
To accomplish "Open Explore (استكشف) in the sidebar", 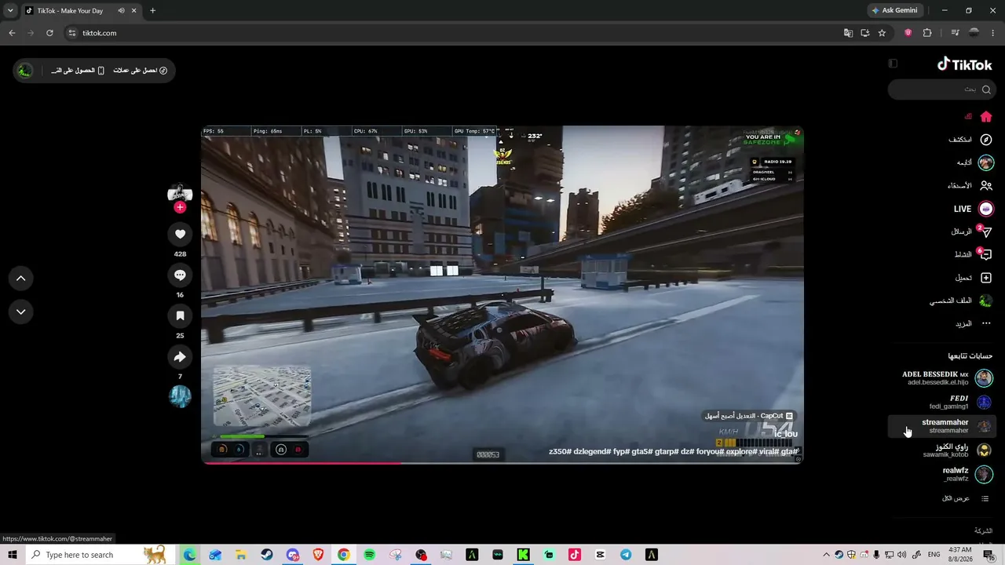I will click(x=970, y=140).
